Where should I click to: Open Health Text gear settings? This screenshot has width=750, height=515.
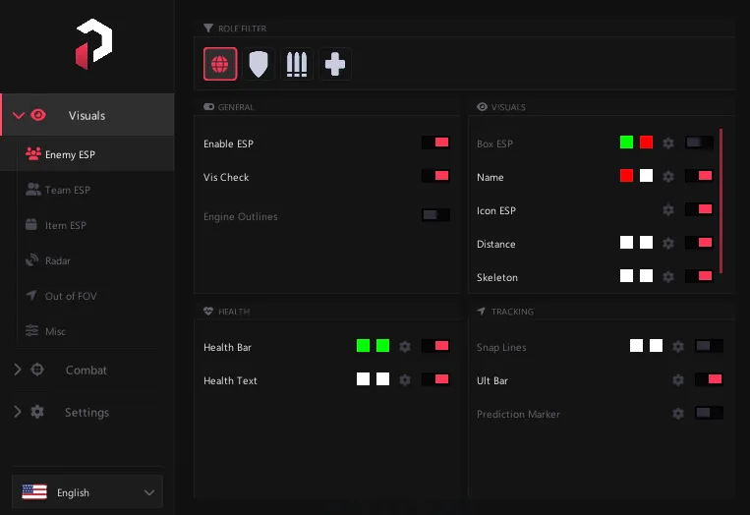point(405,380)
